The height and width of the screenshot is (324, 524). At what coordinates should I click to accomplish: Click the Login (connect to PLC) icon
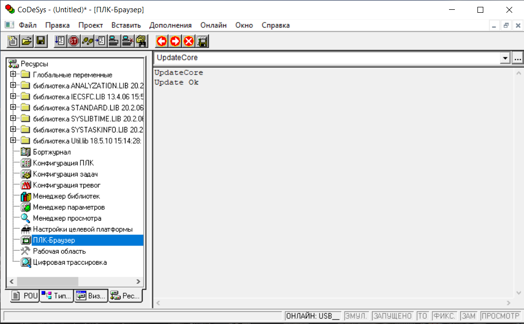114,41
